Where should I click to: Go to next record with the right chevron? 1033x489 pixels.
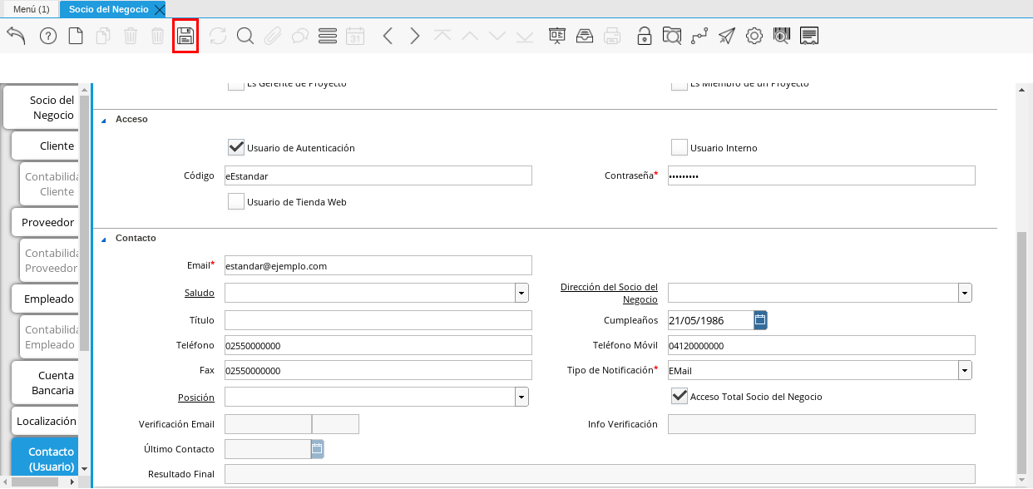(x=415, y=36)
